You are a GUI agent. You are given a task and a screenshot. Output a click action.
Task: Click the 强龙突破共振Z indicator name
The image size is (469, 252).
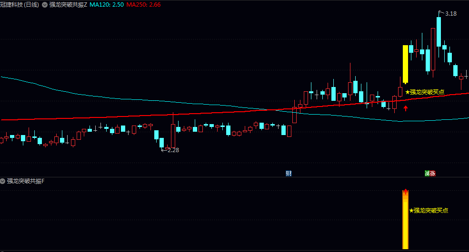(68, 5)
